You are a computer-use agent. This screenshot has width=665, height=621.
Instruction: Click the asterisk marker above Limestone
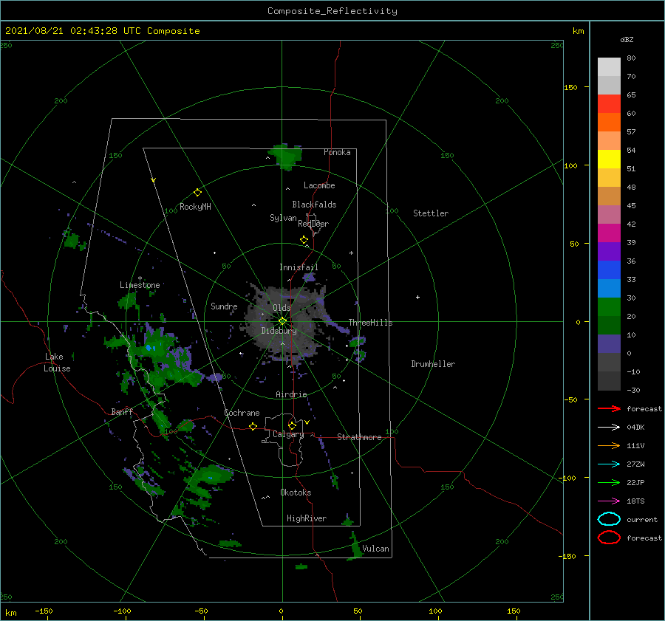140,278
